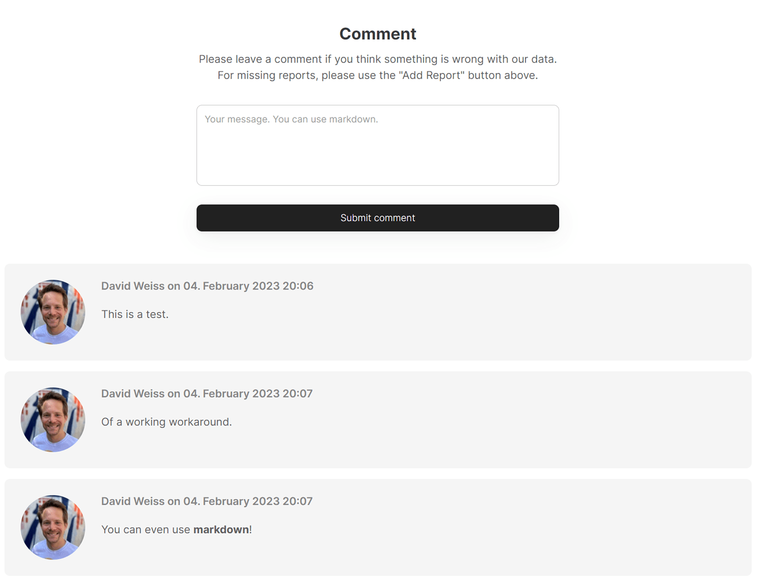Select the bold word 'markdown' in the last comment

(x=222, y=529)
